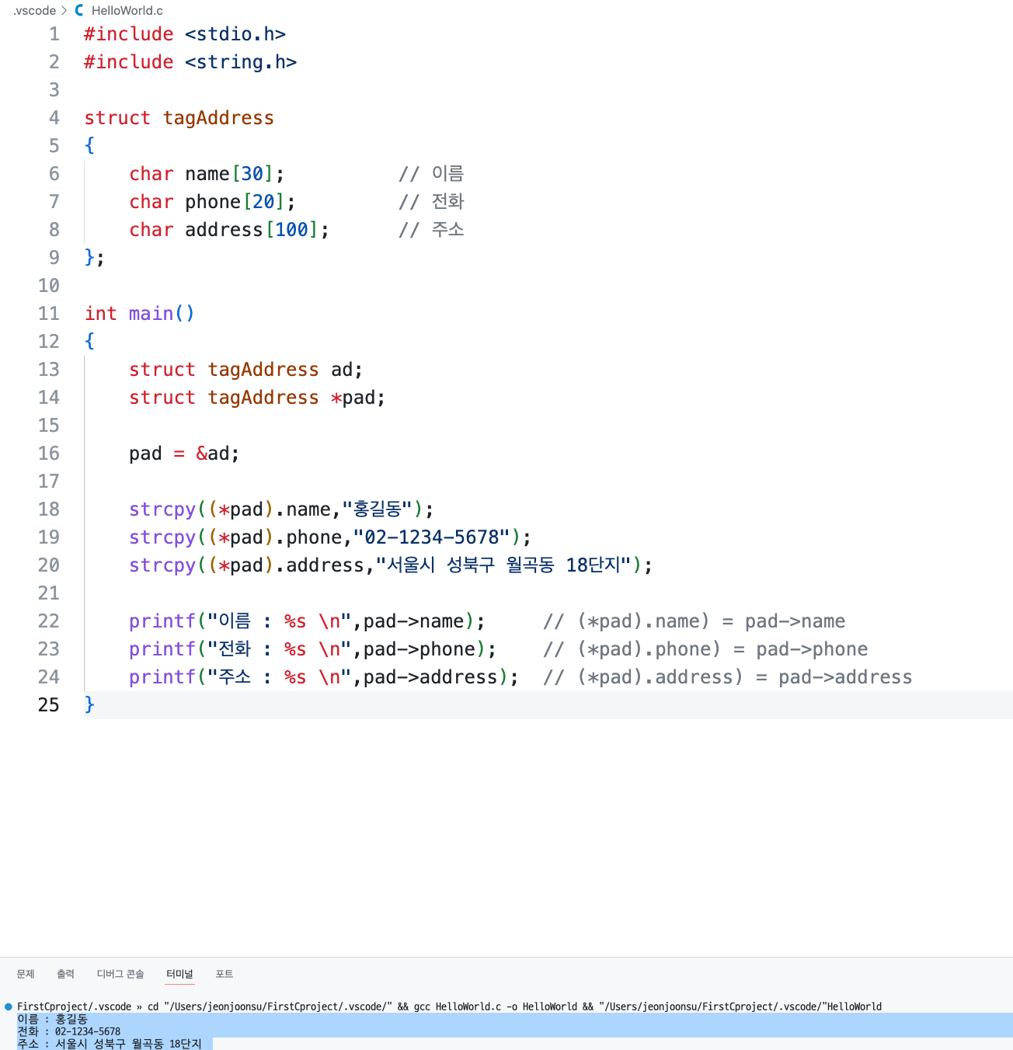This screenshot has width=1013, height=1050.
Task: Click printf statement with pad->phone
Action: 313,649
